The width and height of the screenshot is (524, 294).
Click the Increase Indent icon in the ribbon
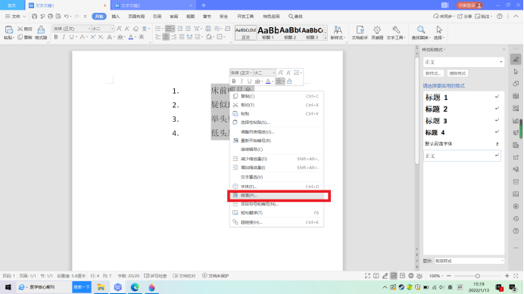coord(188,29)
